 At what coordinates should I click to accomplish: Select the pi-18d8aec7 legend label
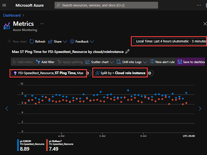point(55,141)
